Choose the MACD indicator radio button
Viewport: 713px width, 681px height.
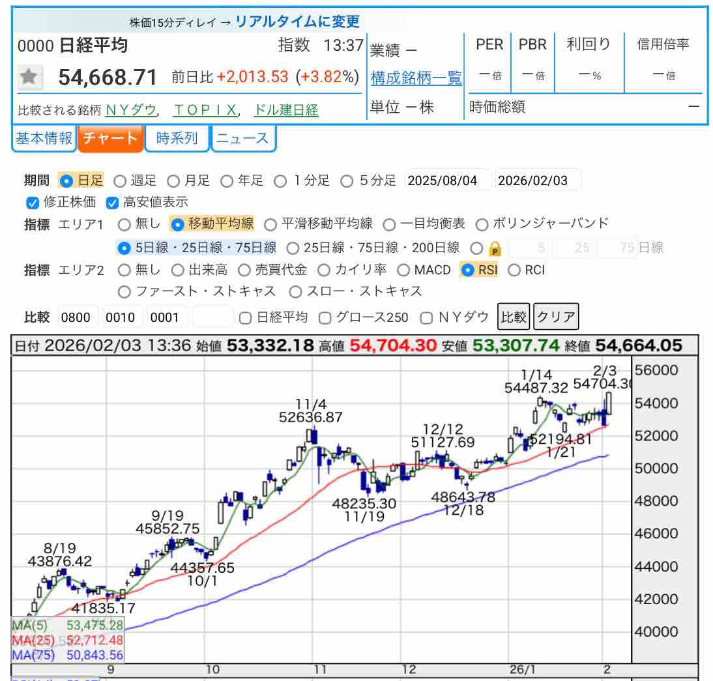click(403, 270)
